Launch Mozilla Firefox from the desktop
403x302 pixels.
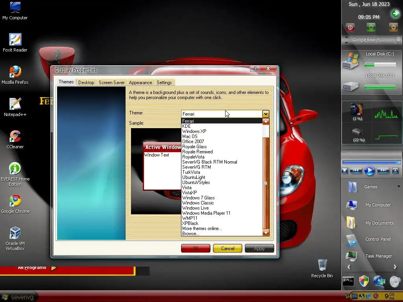15,75
